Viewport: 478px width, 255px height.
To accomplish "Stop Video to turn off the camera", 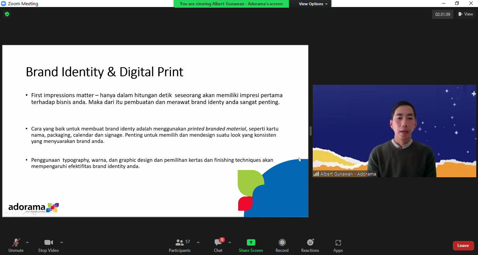I will coord(48,245).
